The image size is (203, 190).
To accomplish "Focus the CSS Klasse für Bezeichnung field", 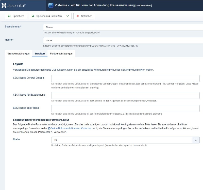I will [125, 95].
